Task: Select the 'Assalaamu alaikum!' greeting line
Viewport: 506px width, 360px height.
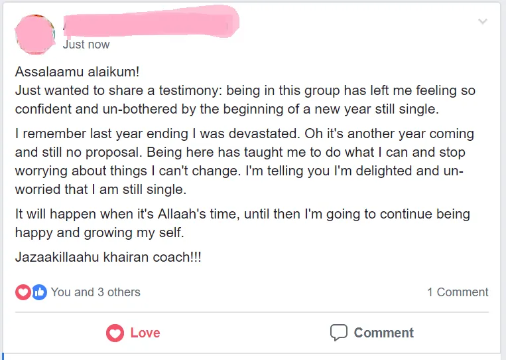Action: point(77,72)
